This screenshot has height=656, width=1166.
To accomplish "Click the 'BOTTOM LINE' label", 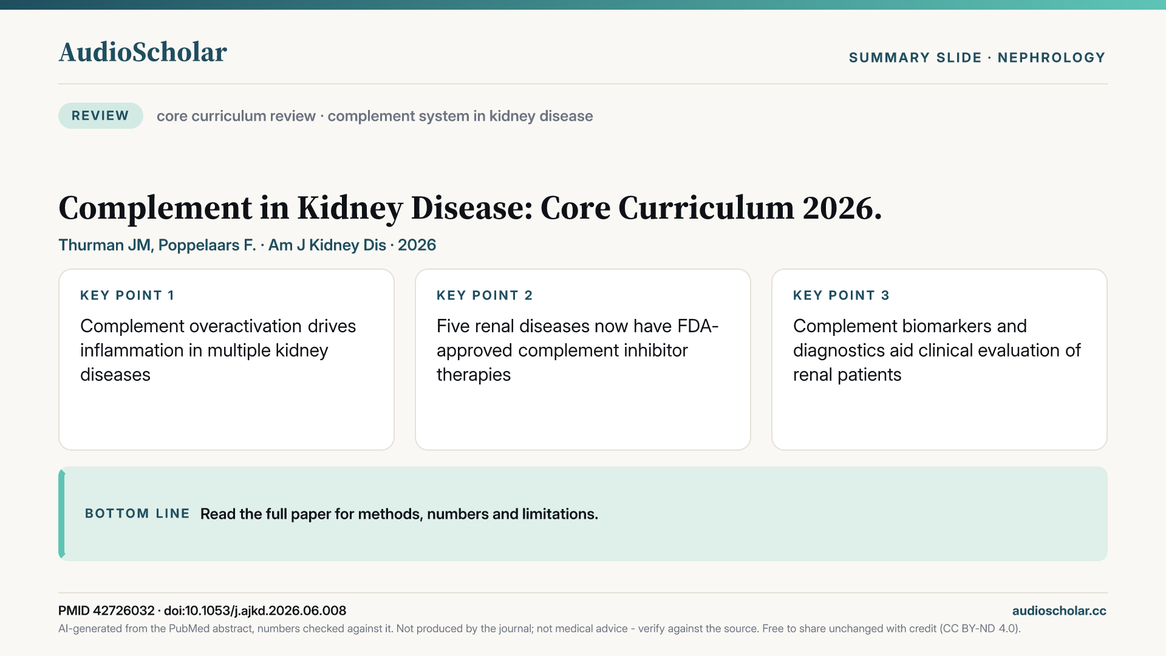I will 137,514.
